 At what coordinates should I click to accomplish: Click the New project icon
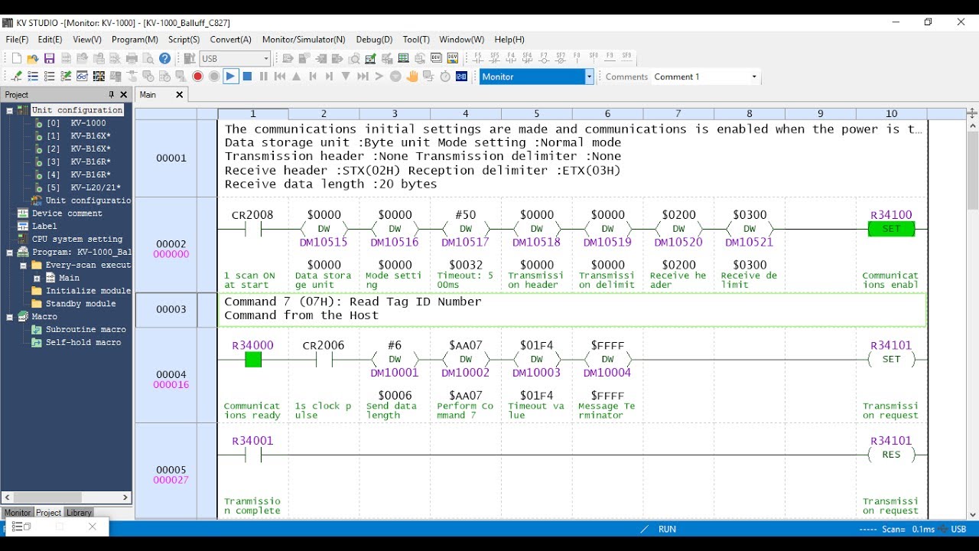pos(16,58)
